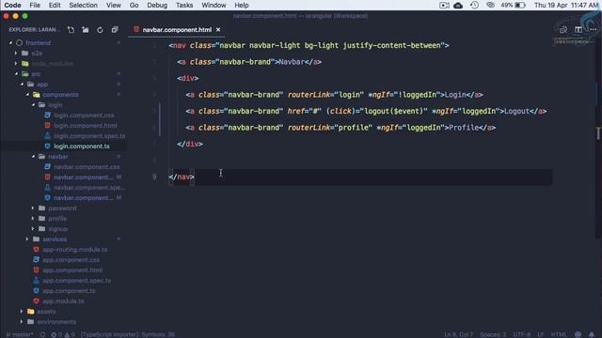Image resolution: width=602 pixels, height=338 pixels.
Task: Open login.component.html file
Action: tap(86, 126)
